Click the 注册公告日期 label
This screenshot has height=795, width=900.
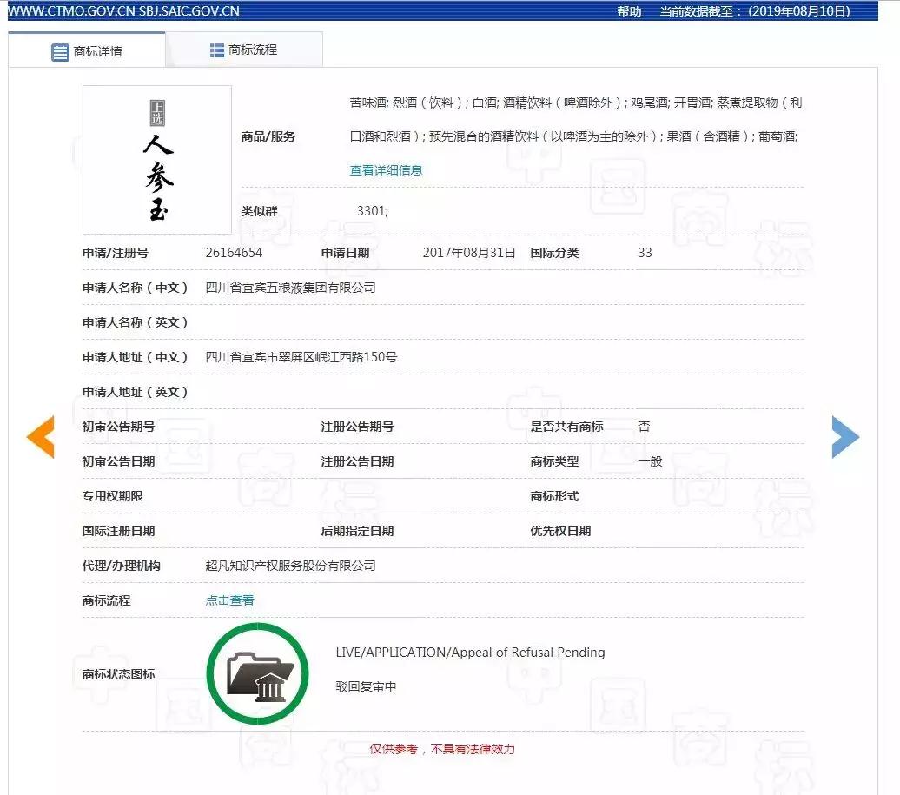tap(357, 461)
